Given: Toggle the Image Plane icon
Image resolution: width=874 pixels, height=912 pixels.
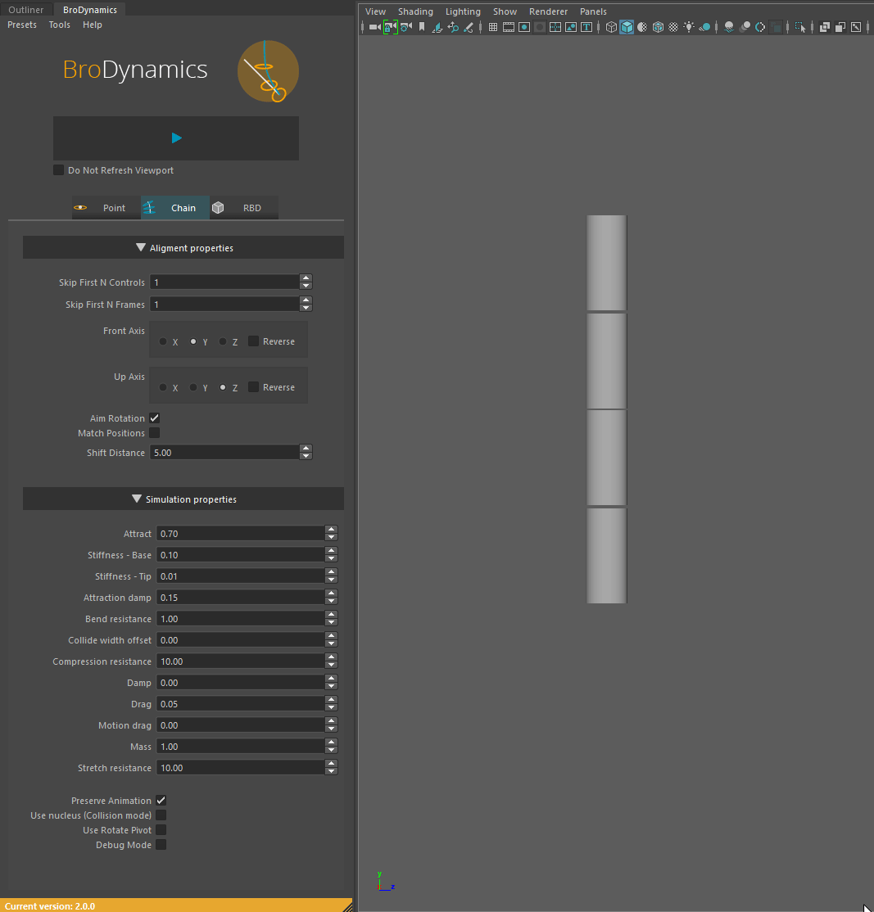Looking at the screenshot, I should (x=437, y=27).
